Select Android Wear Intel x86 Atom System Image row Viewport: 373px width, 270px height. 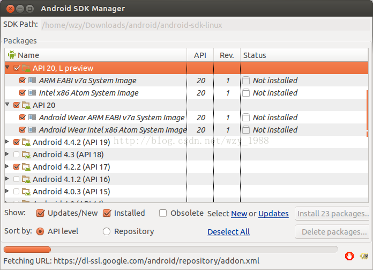pos(186,130)
